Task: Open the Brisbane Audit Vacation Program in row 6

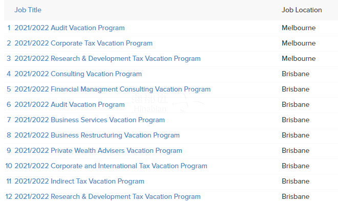Action: [70, 105]
